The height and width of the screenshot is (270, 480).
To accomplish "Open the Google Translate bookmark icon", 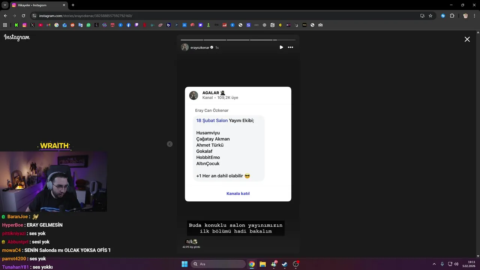I will tap(81, 25).
